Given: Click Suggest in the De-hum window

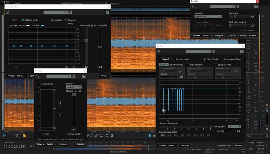Looking at the screenshot, I should click(x=165, y=59).
